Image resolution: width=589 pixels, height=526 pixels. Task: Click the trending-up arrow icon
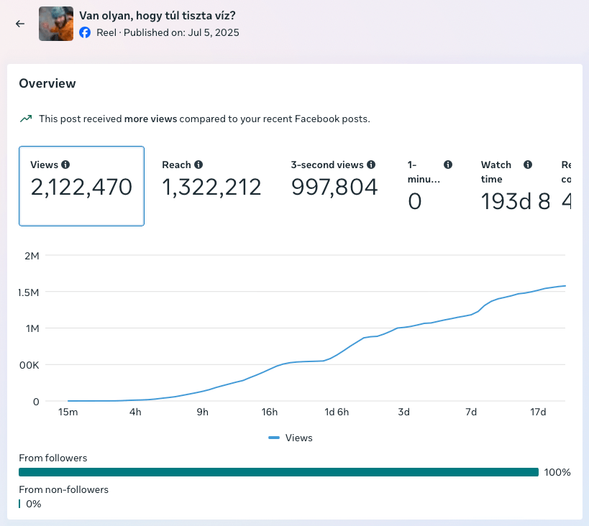[26, 119]
